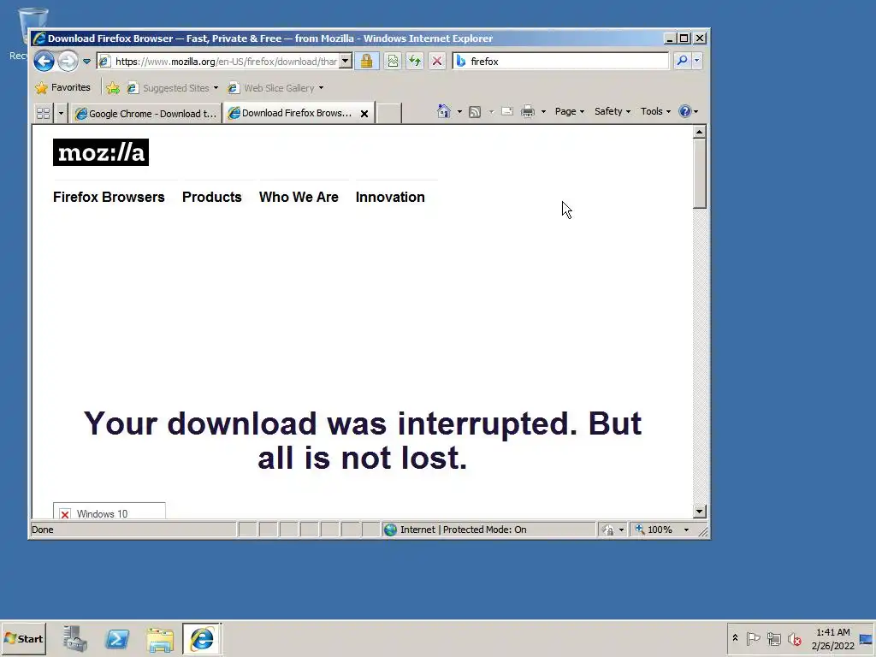Maximize the Internet Explorer window
This screenshot has height=657, width=876.
pyautogui.click(x=684, y=38)
